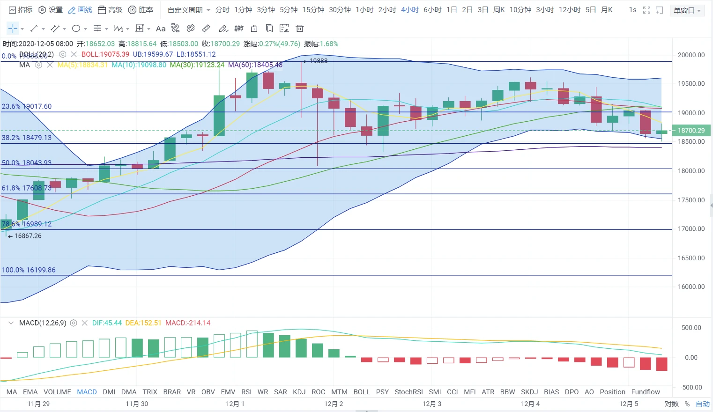Select the ellipse shape tool
Image resolution: width=713 pixels, height=412 pixels.
click(x=76, y=29)
